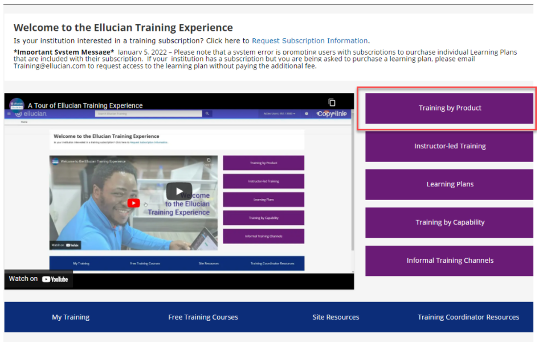Open Informal Training Channels
This screenshot has width=543, height=342.
(449, 260)
